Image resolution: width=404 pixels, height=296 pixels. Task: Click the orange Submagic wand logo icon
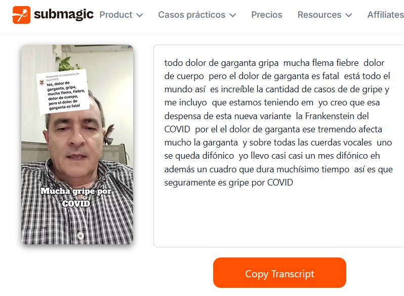pos(21,15)
